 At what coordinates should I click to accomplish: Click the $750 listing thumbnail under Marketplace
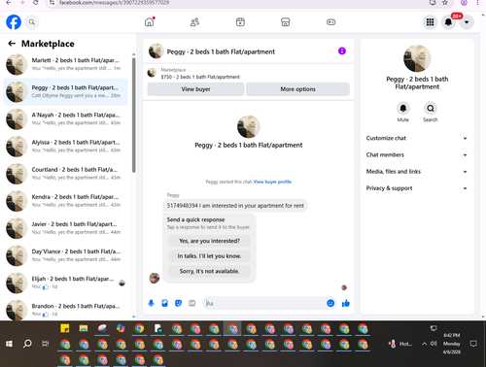(152, 73)
